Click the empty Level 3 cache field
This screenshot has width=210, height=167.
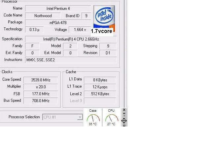pyautogui.click(x=100, y=100)
